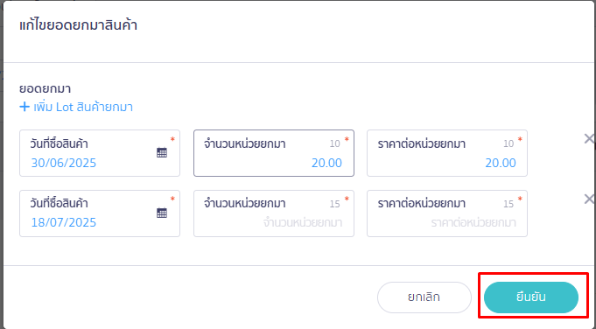Image resolution: width=596 pixels, height=329 pixels.
Task: Select the 30/06/2025 purchase date value
Action: 64,163
